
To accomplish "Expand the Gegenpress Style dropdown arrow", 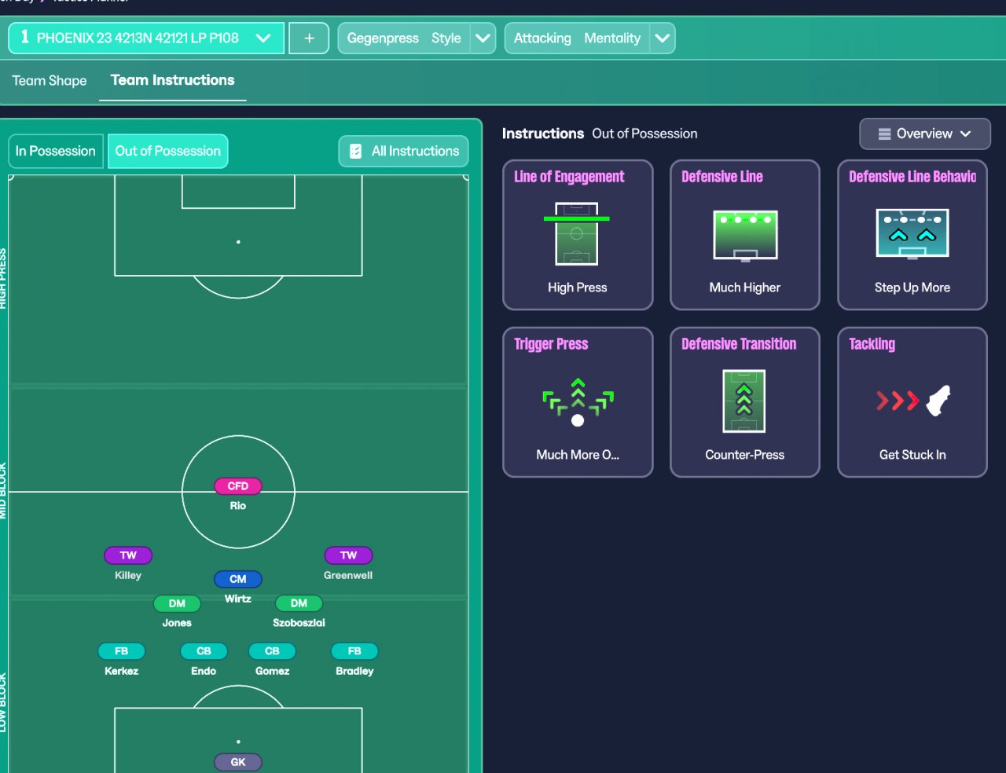I will (x=483, y=38).
